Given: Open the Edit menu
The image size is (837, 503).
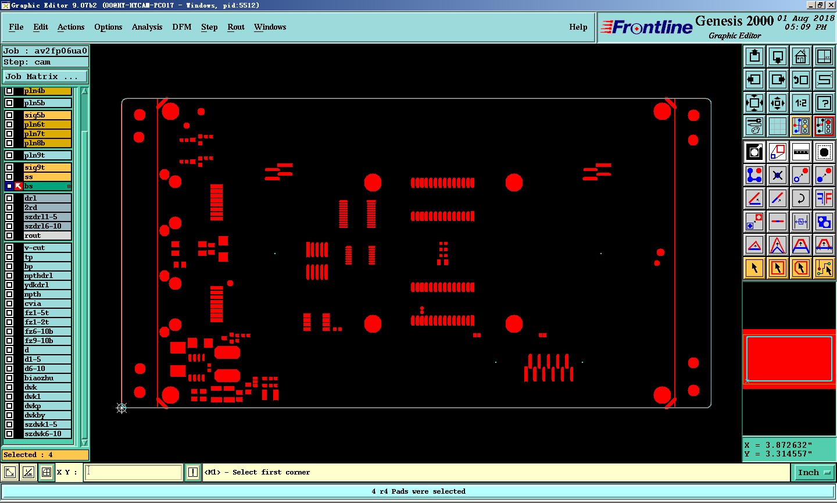Looking at the screenshot, I should pos(41,27).
